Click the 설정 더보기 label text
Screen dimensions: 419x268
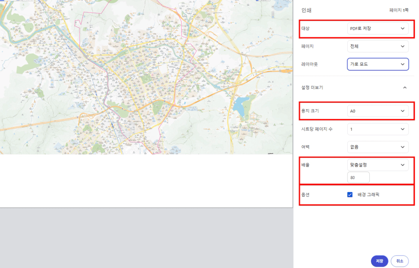[312, 88]
